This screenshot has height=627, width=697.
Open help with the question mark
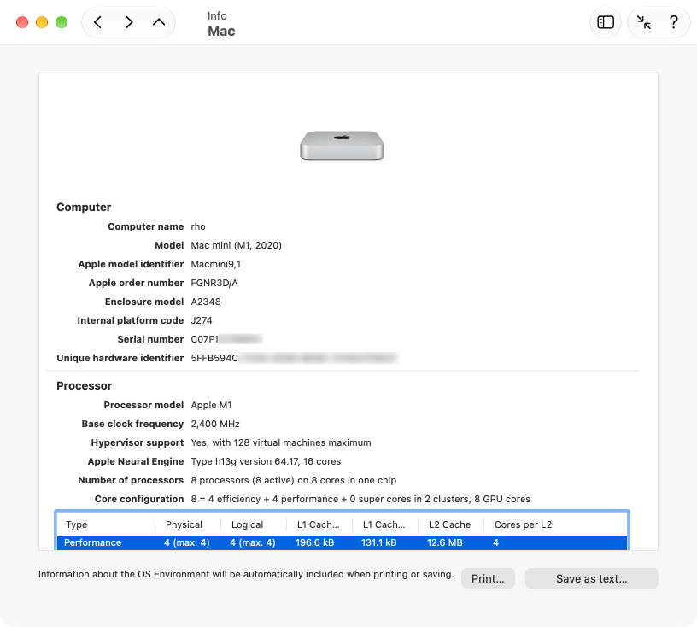[674, 22]
